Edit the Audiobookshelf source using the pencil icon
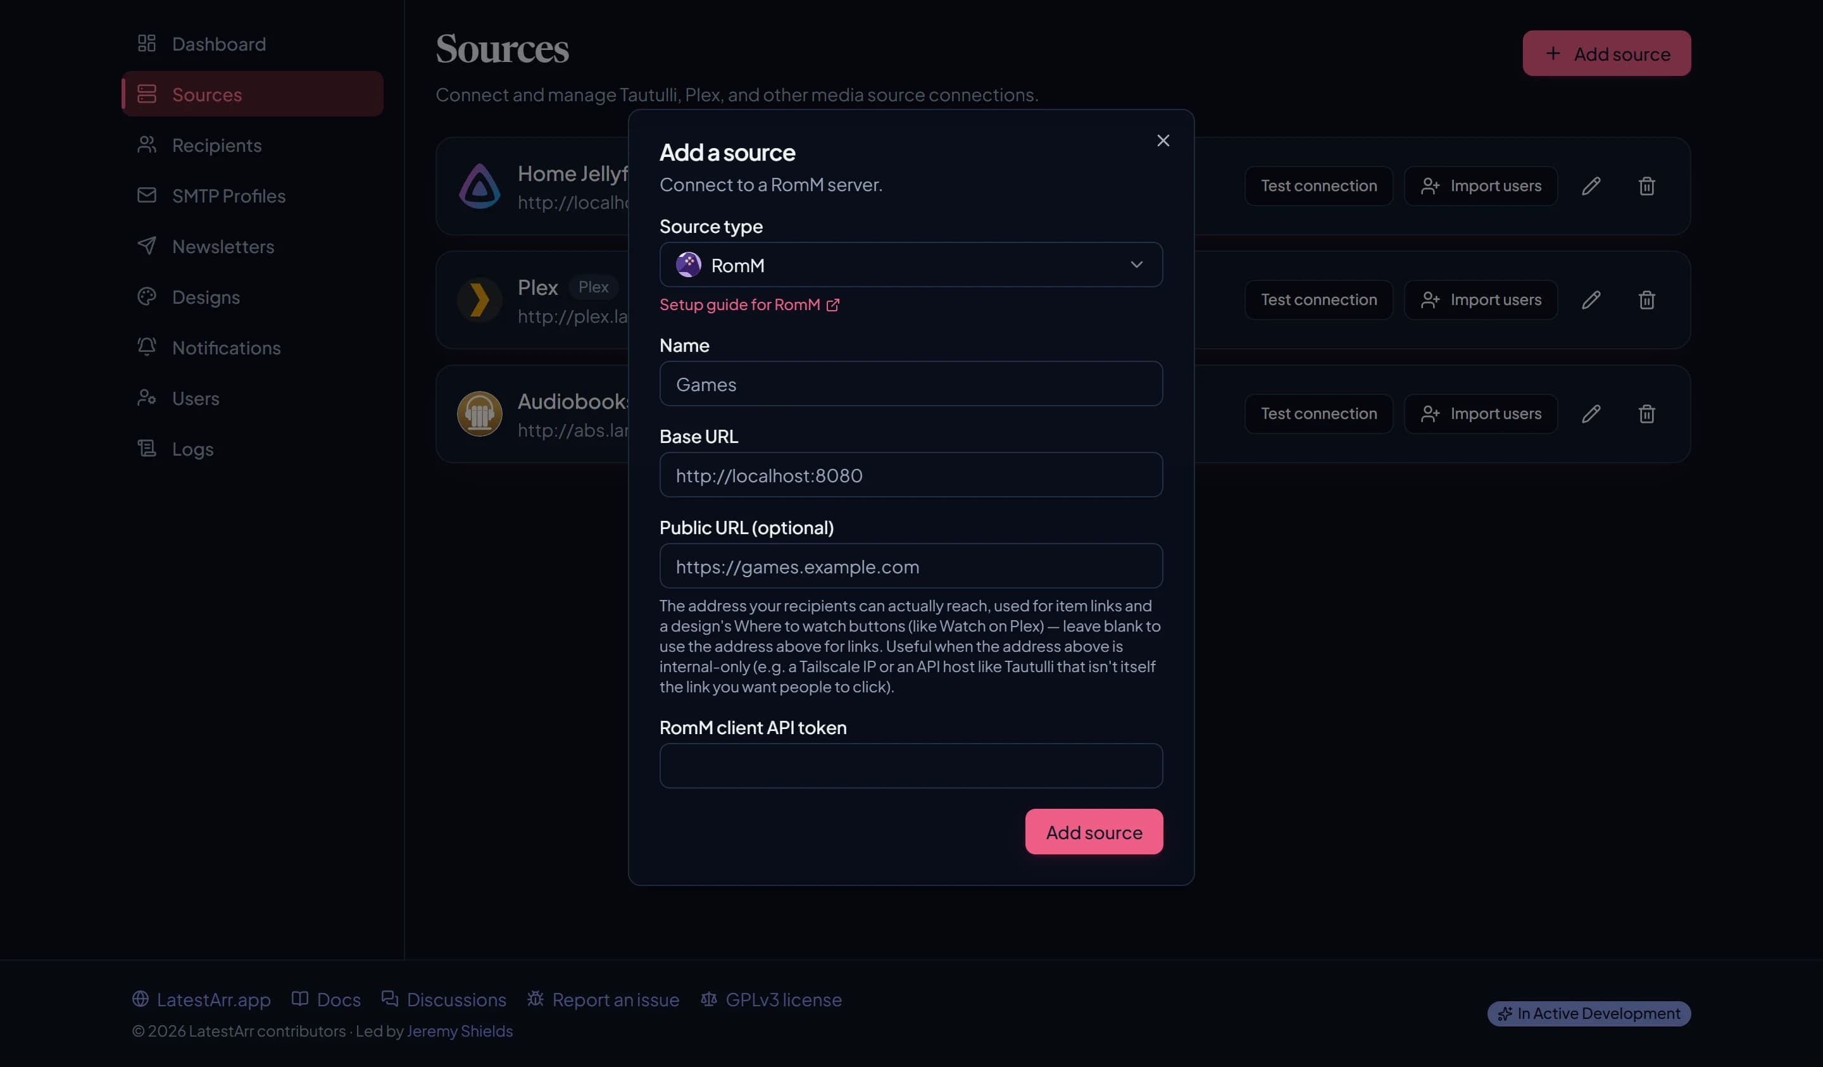The height and width of the screenshot is (1067, 1823). tap(1591, 414)
